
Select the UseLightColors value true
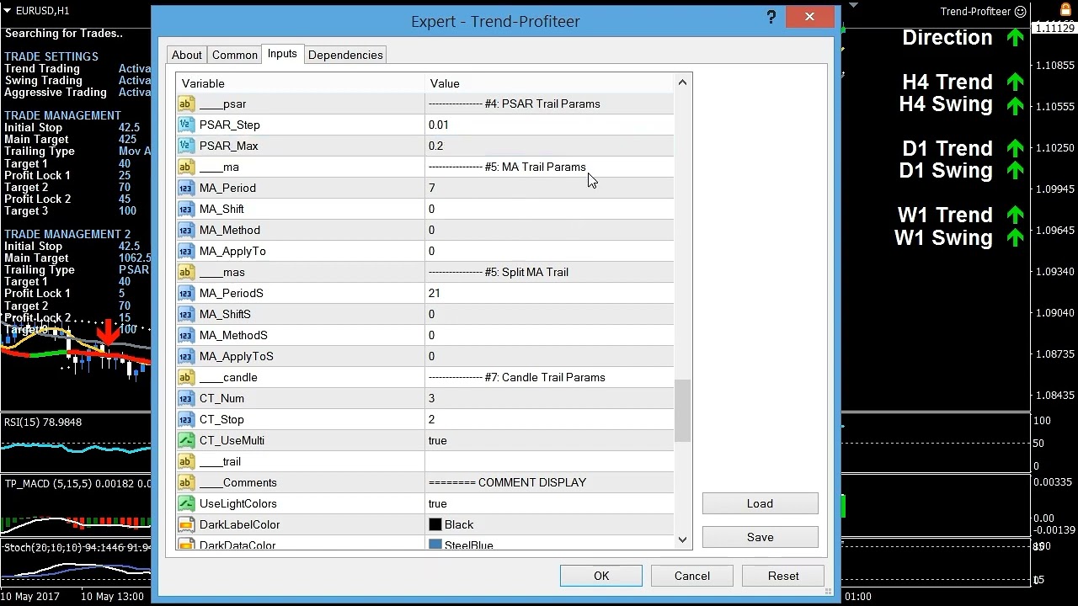(x=438, y=503)
